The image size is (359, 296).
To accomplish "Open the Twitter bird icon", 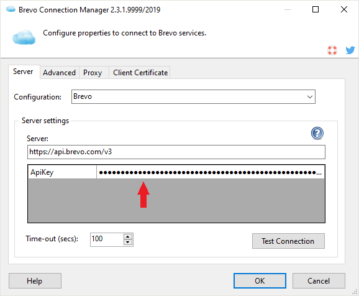I will (x=350, y=50).
